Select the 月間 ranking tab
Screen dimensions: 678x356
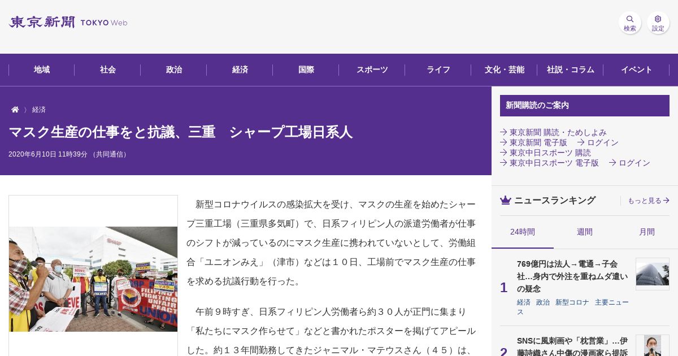coord(647,232)
